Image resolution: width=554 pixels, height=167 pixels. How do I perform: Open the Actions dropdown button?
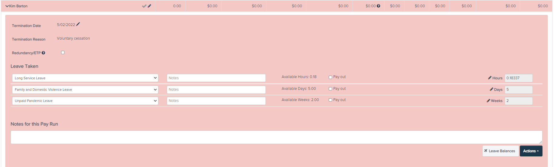[x=531, y=151]
